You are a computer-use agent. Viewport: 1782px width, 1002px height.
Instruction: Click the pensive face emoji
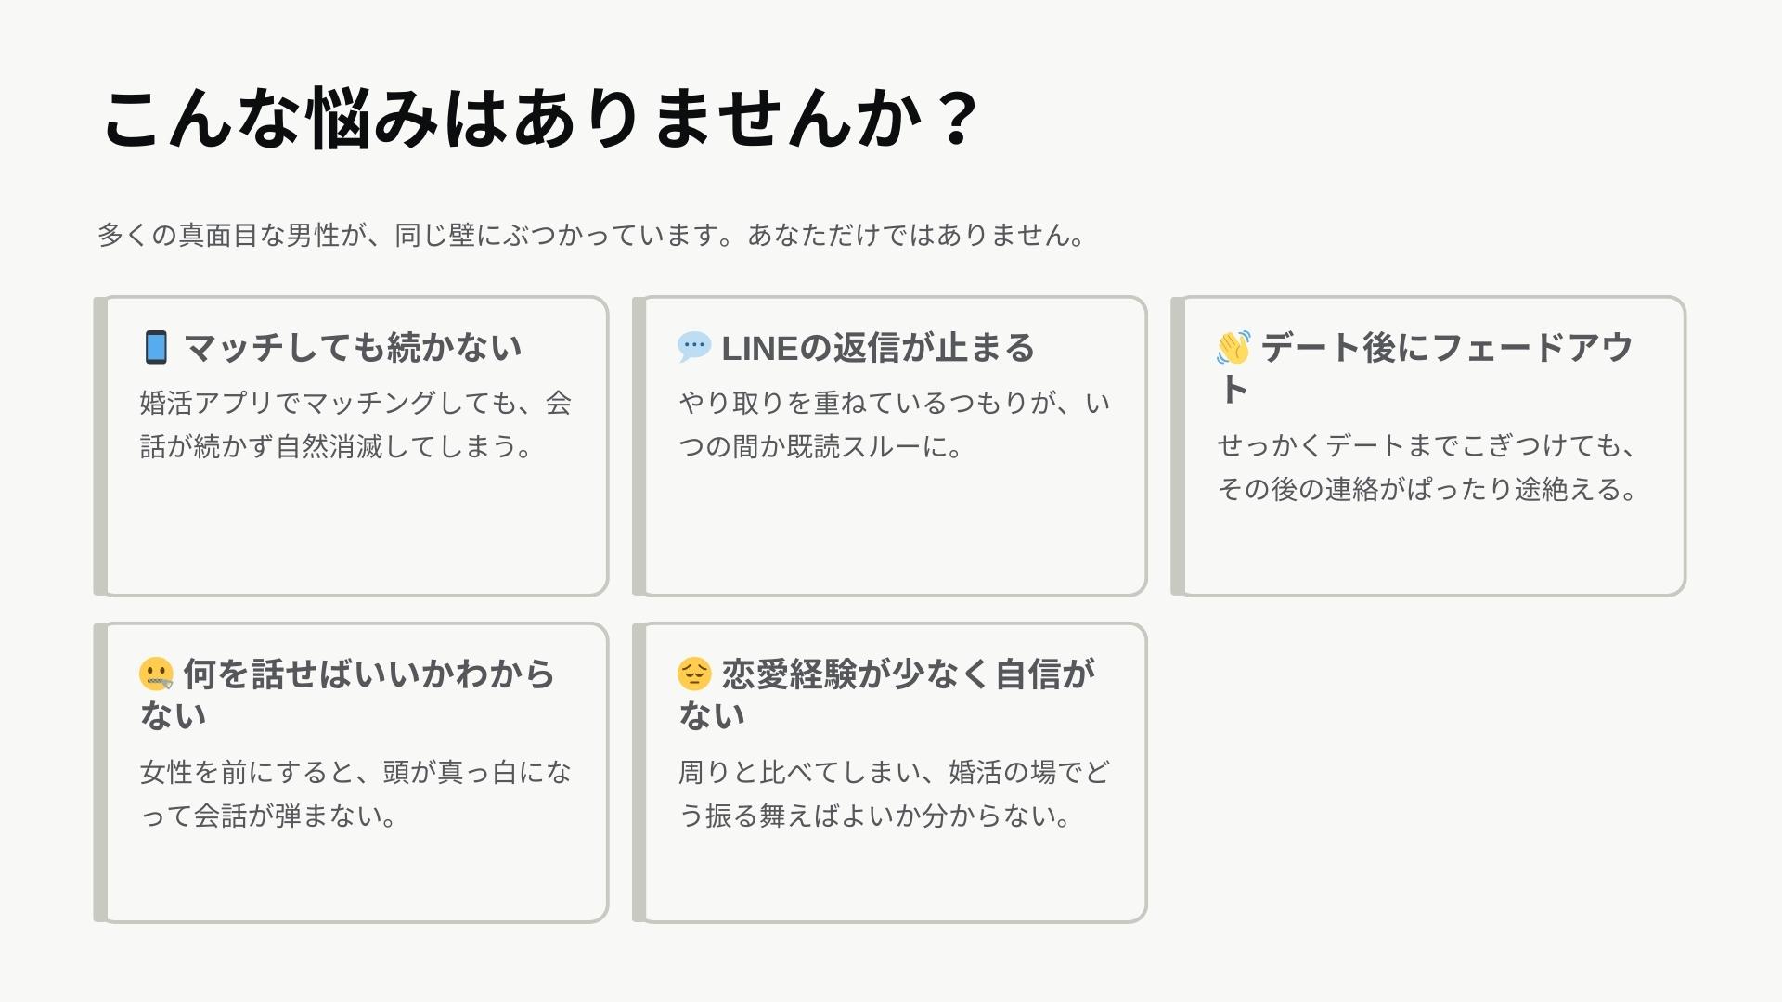(694, 674)
